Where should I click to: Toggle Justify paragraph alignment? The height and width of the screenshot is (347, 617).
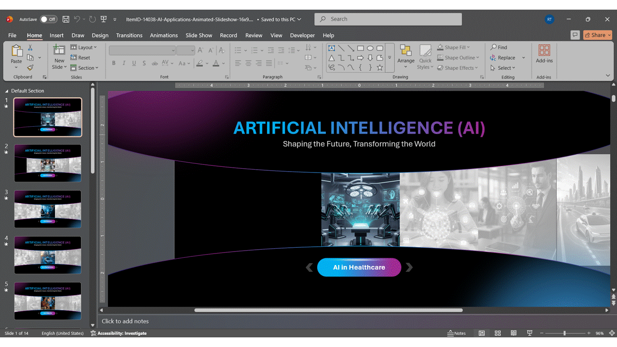269,63
